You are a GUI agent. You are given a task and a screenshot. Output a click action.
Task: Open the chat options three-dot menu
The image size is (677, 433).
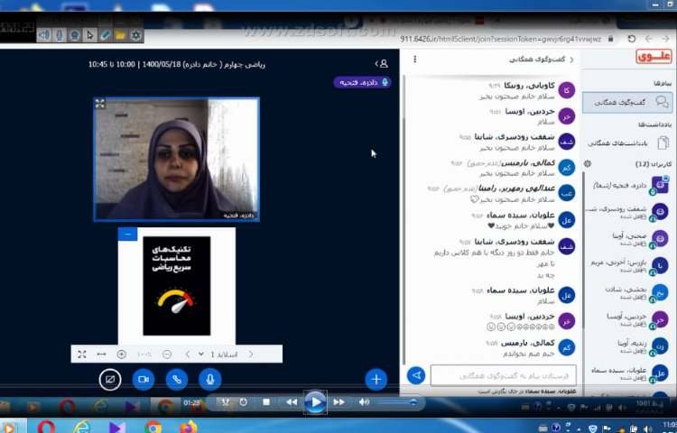coord(414,60)
